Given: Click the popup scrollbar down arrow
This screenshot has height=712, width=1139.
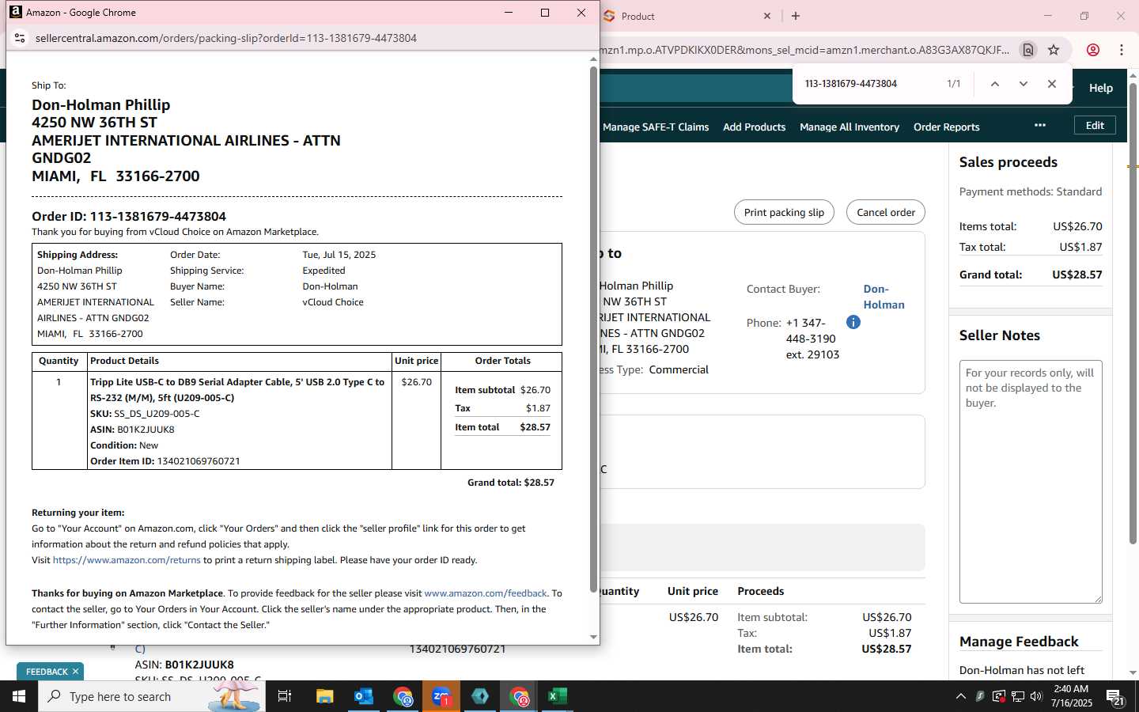Looking at the screenshot, I should pos(593,638).
